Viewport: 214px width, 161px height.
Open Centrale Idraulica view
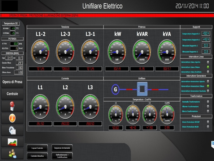coord(37,156)
